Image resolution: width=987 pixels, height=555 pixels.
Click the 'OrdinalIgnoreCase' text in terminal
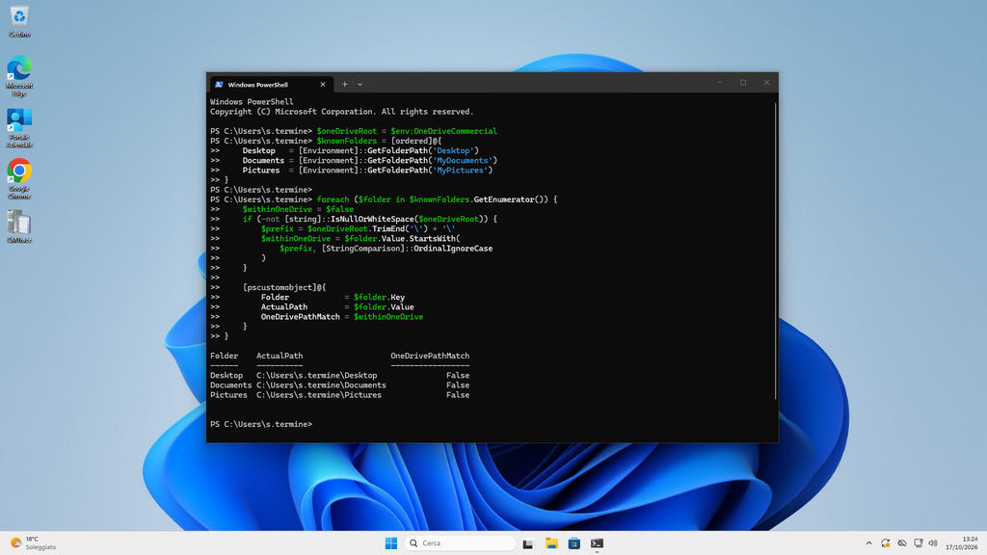tap(453, 249)
